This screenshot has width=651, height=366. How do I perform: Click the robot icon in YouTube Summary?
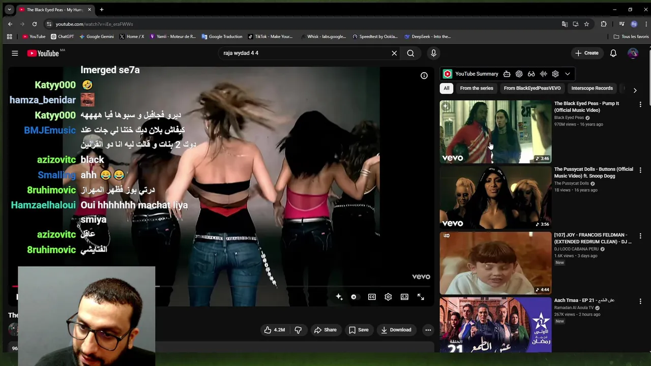[507, 74]
